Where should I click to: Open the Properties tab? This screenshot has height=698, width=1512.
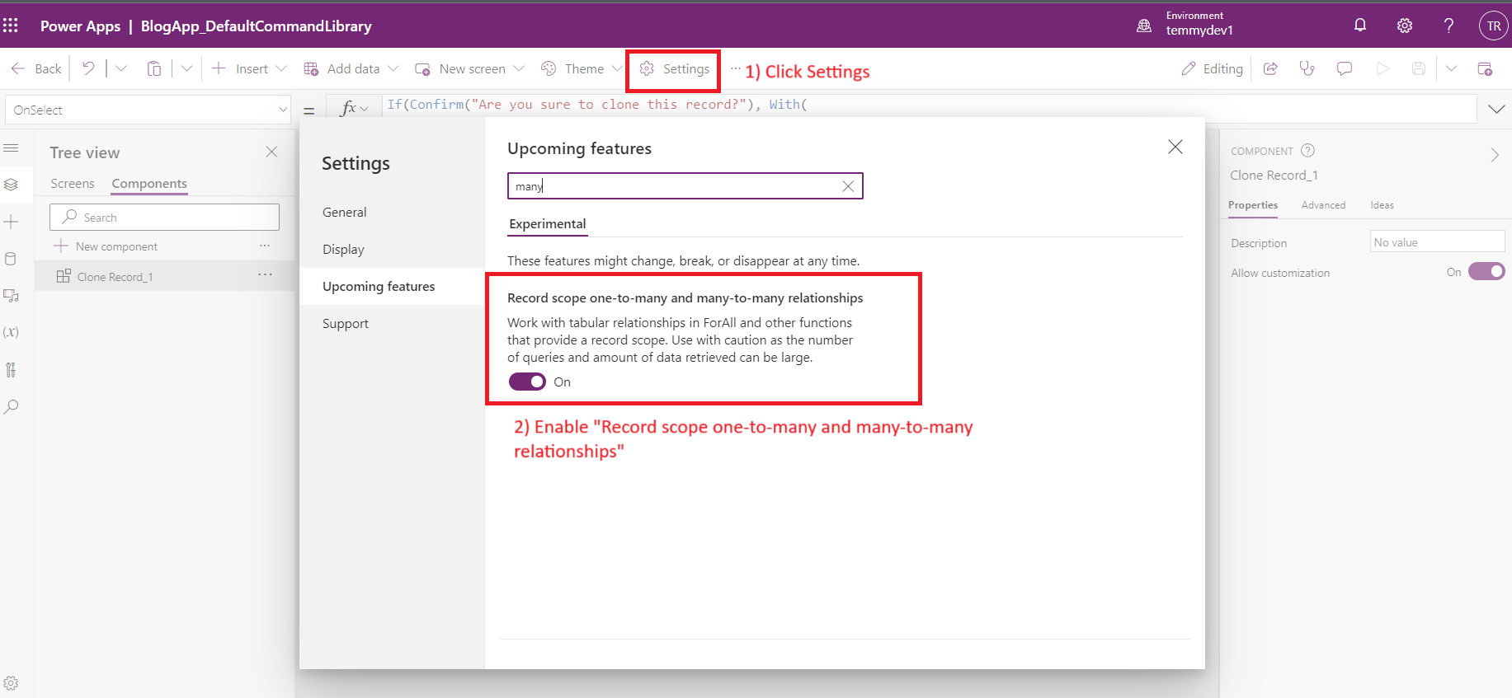[x=1253, y=205]
